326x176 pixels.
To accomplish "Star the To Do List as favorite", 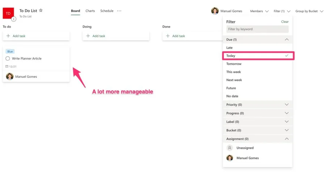I will point(41,10).
